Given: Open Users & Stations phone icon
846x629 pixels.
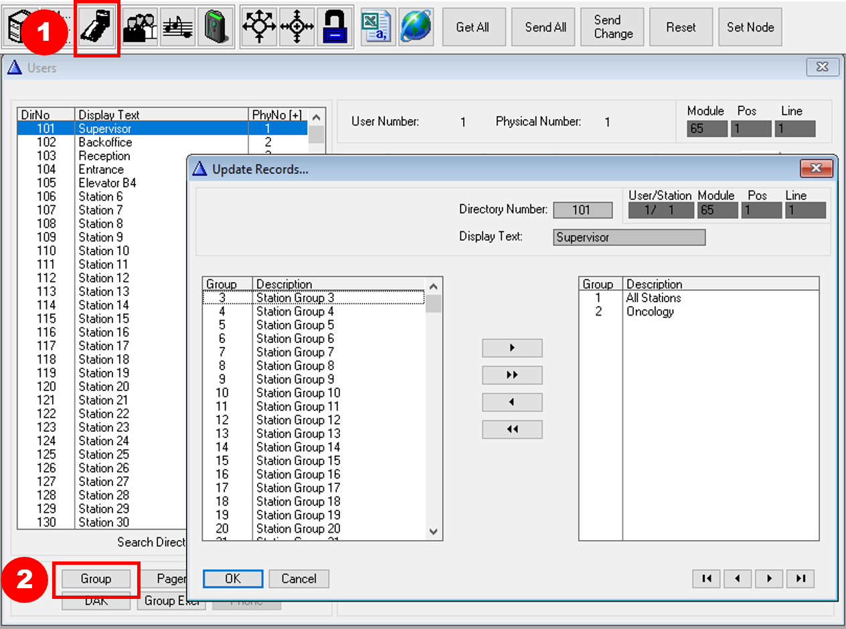Looking at the screenshot, I should click(x=97, y=28).
